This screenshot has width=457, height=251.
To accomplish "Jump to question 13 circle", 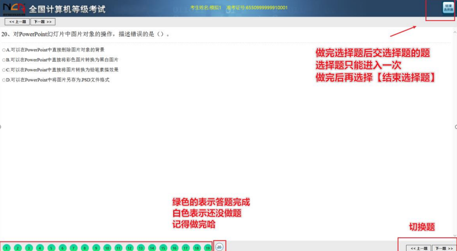I will point(141,248).
